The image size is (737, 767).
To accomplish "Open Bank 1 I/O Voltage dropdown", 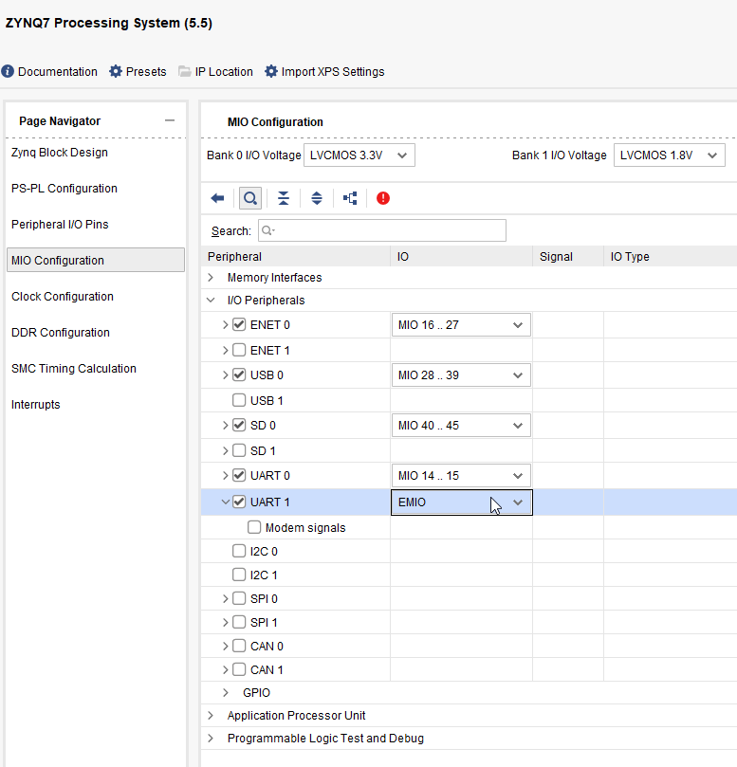I will pos(670,155).
